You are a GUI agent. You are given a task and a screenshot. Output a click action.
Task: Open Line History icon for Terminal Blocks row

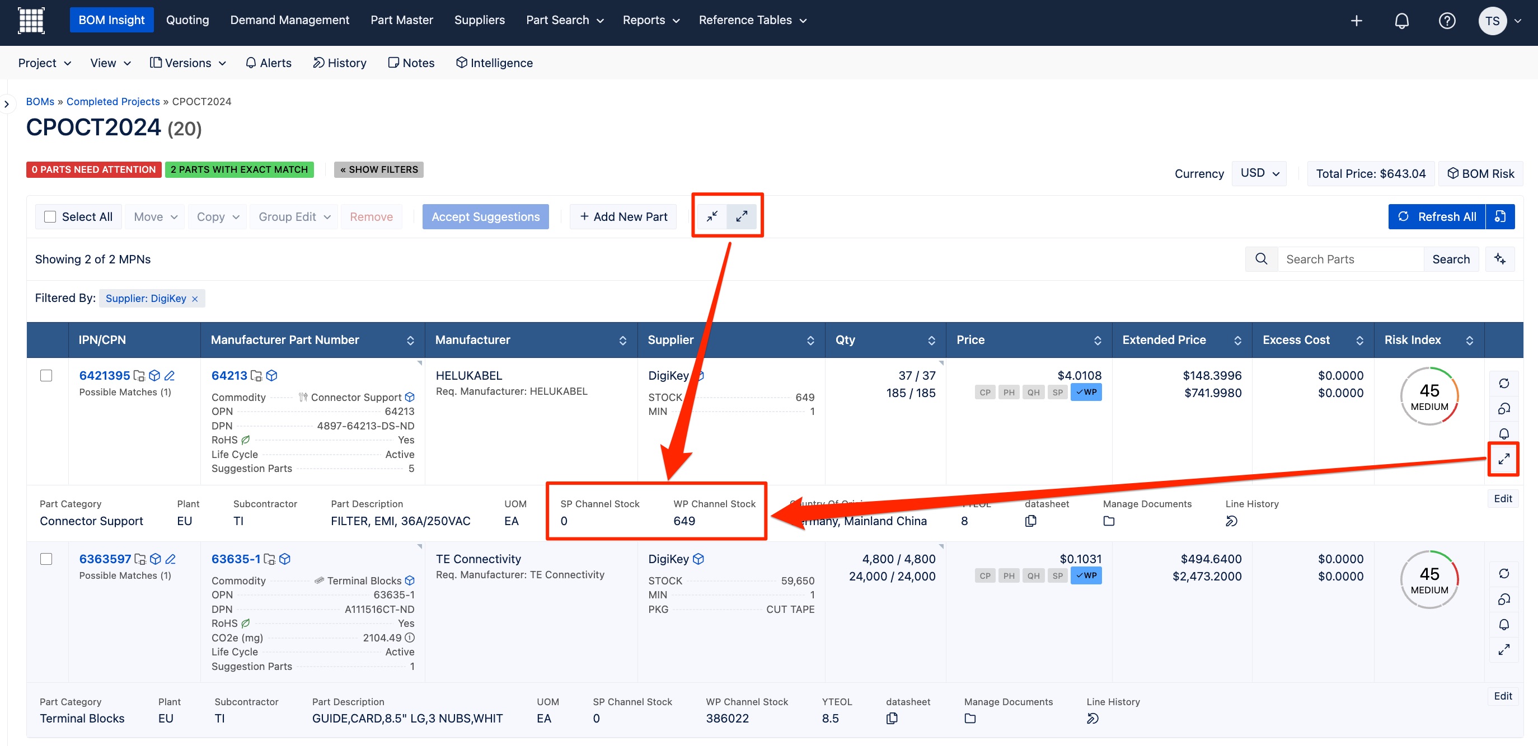coord(1092,719)
